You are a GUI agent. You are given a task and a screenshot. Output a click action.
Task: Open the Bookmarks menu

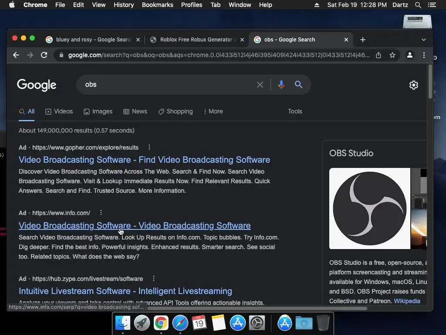158,5
